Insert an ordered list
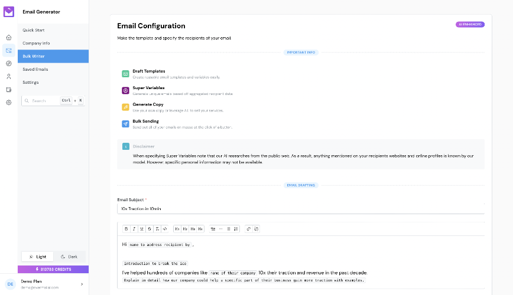Screen dimensions: 513x295 point(236,229)
